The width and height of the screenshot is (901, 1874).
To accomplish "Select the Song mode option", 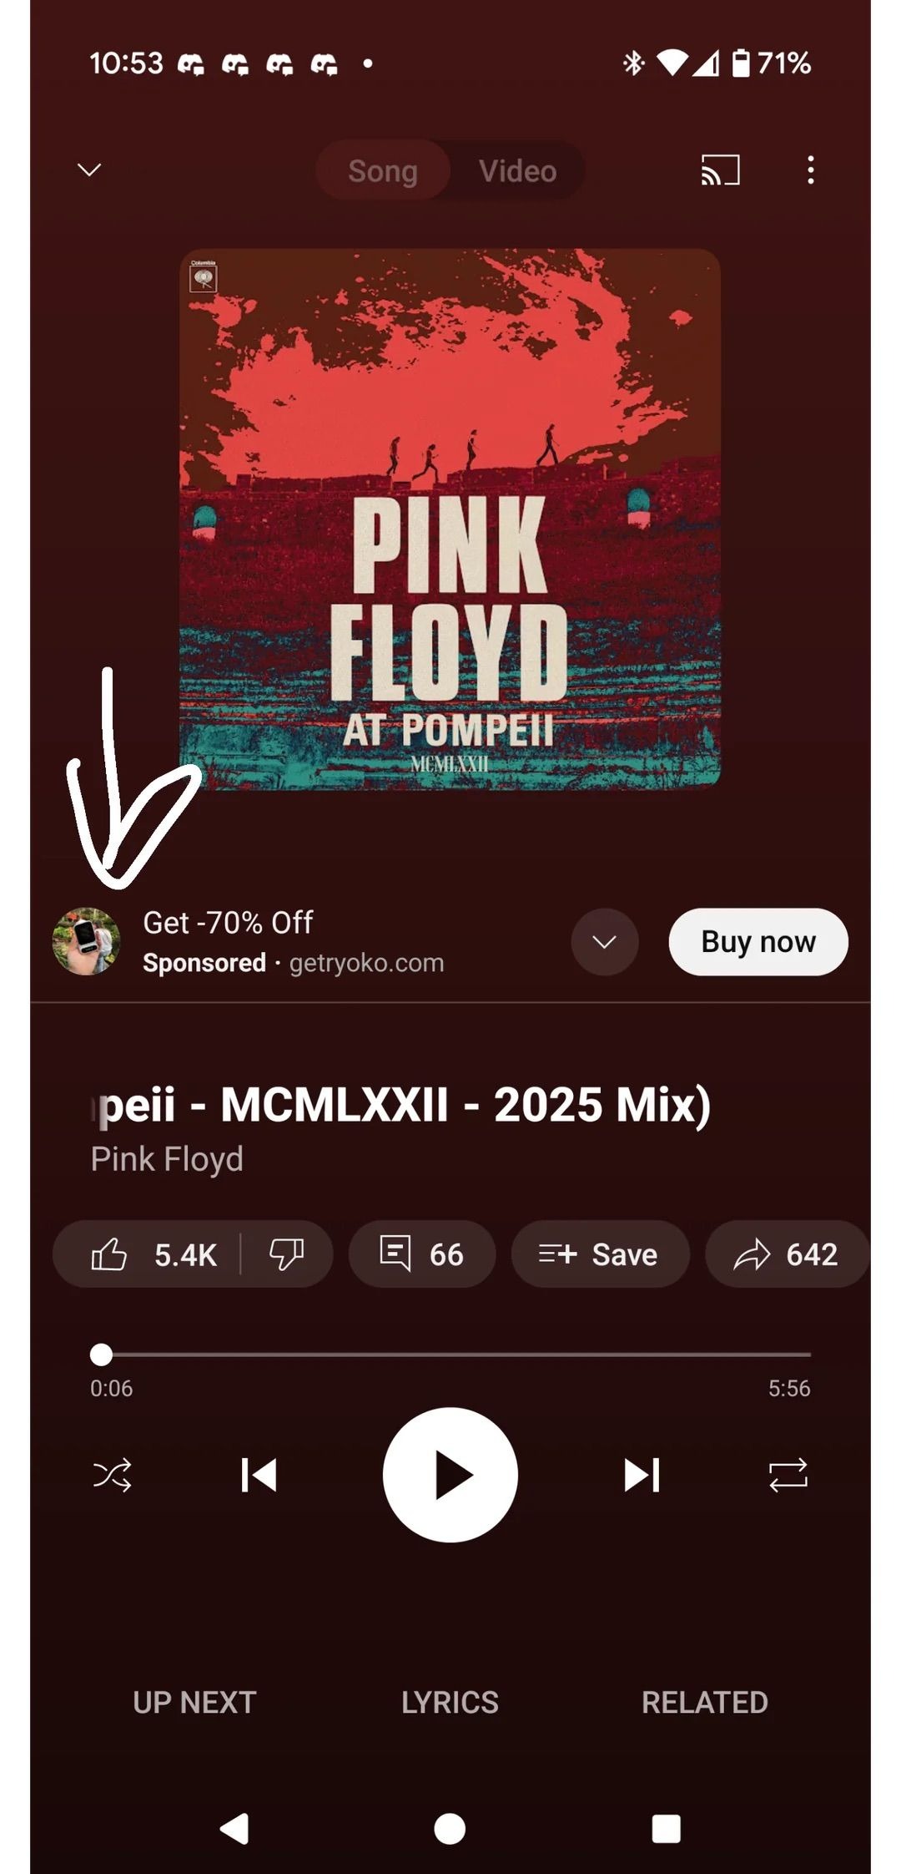I will click(383, 171).
